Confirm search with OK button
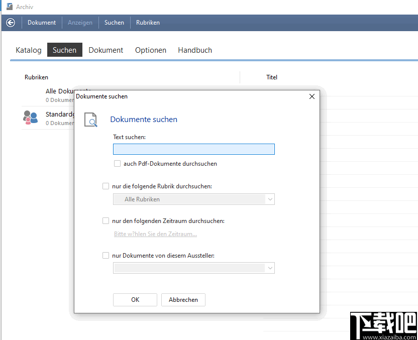Viewport: 418px width, 340px height. pyautogui.click(x=135, y=300)
